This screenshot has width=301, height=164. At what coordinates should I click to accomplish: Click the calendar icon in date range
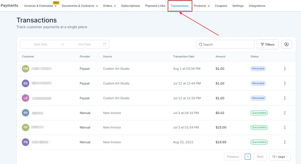105,44
